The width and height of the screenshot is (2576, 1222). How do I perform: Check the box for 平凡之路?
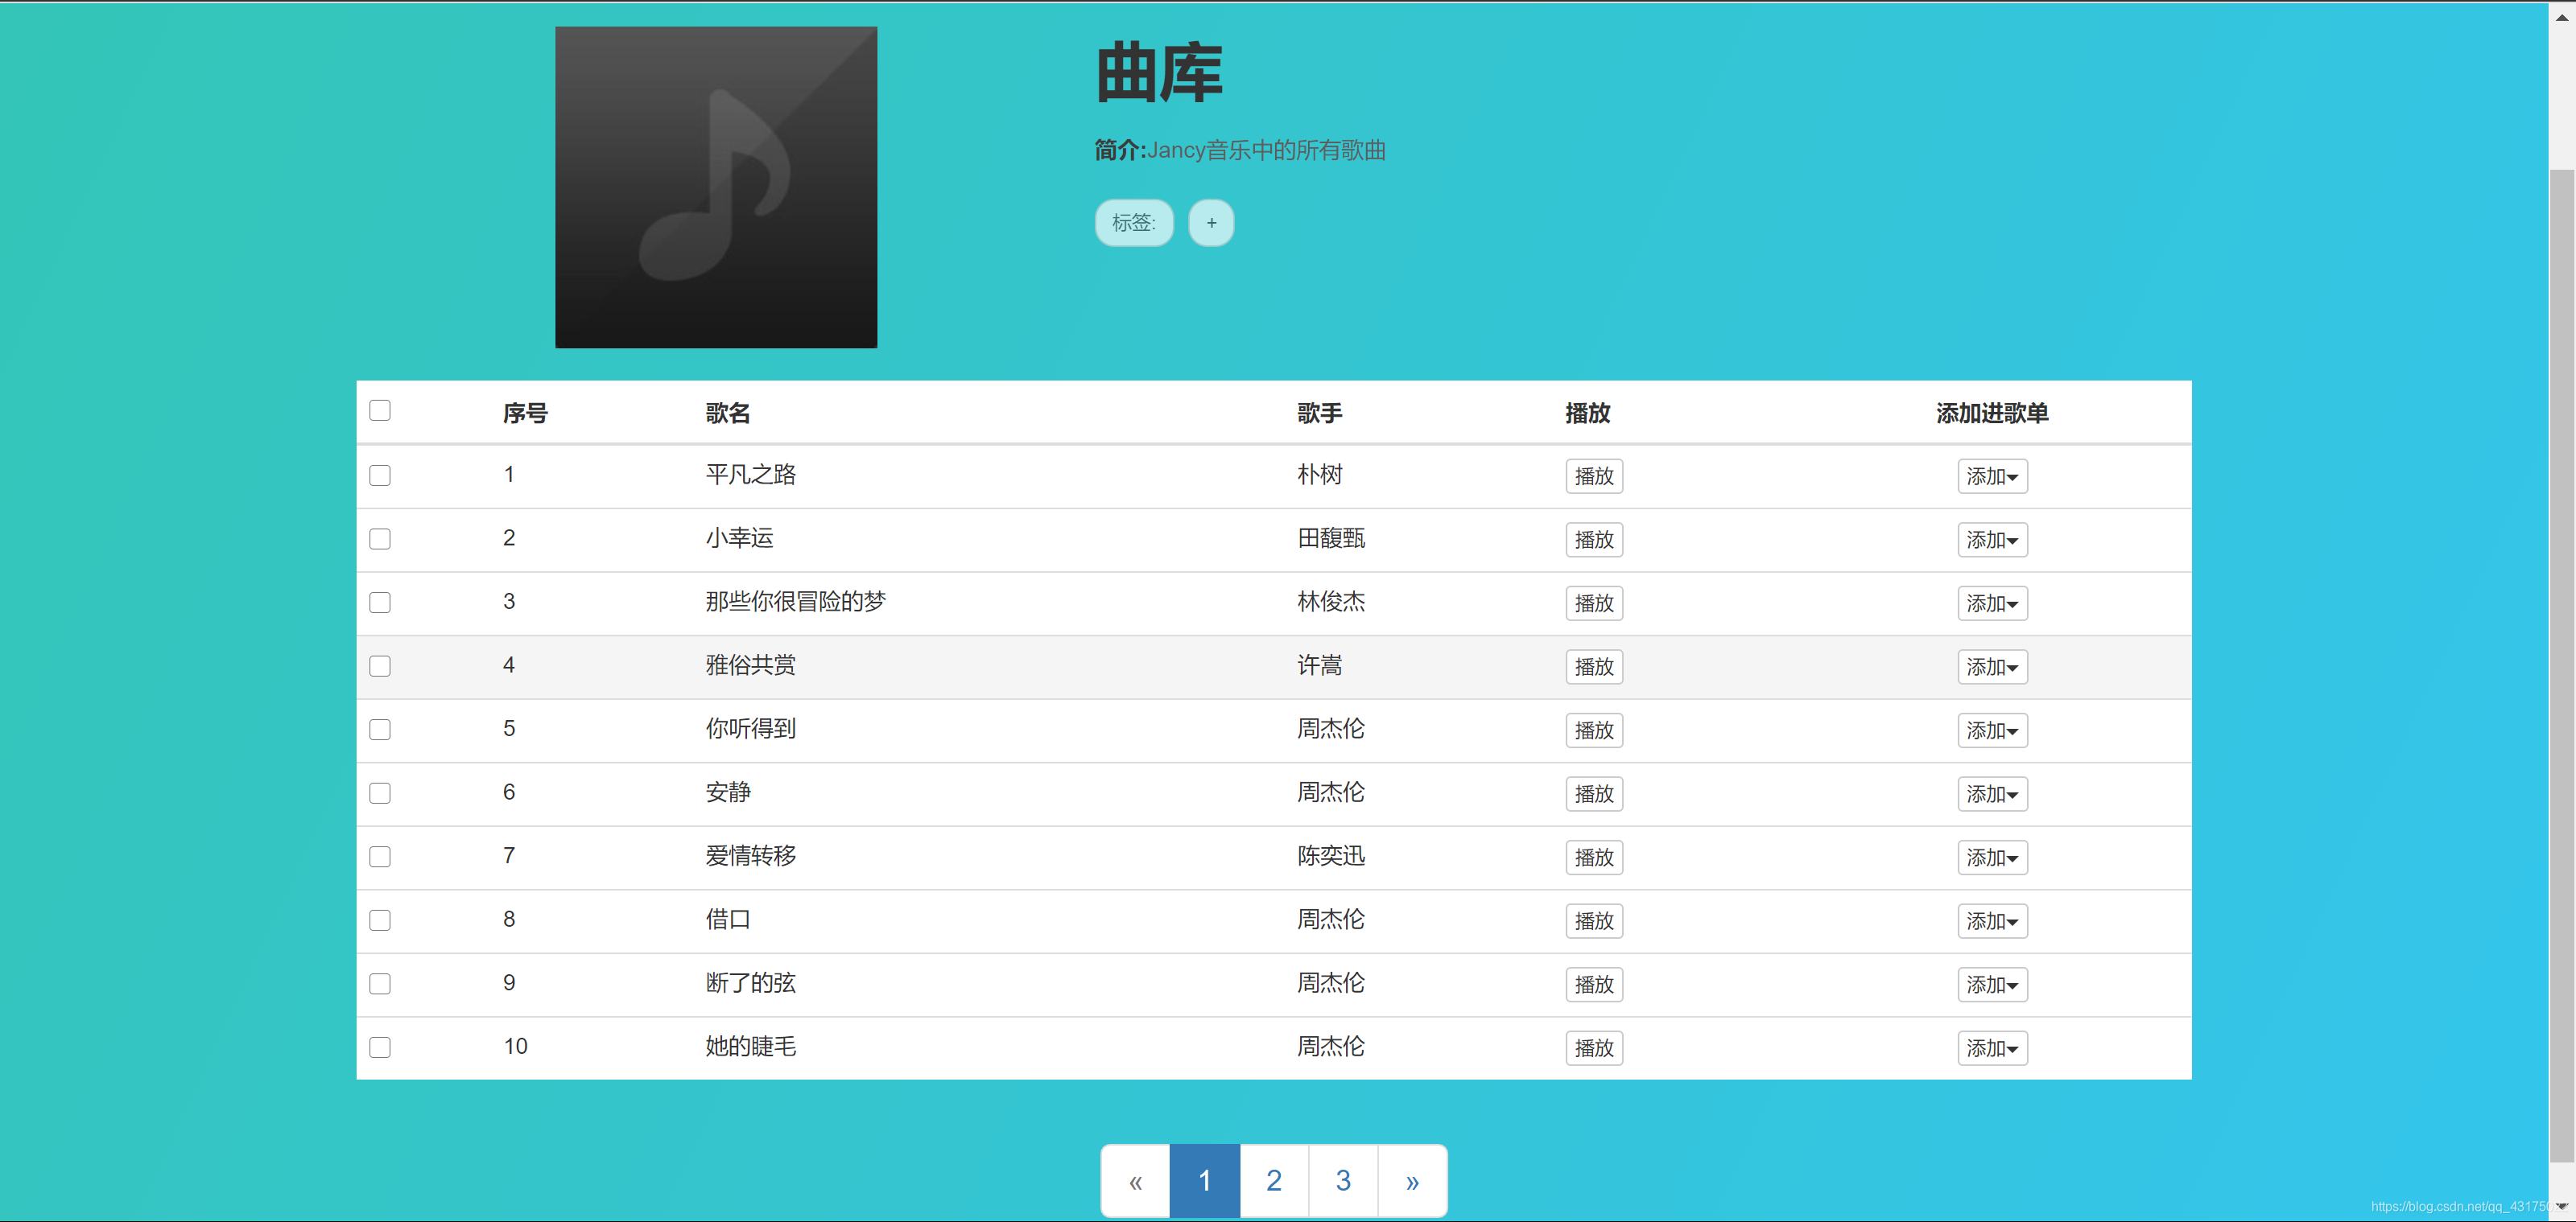(x=380, y=475)
